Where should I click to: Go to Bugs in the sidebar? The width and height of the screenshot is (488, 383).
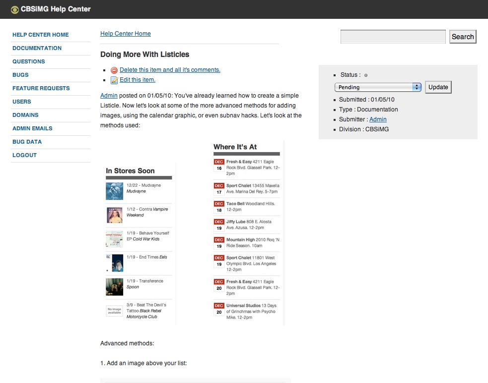pos(21,75)
